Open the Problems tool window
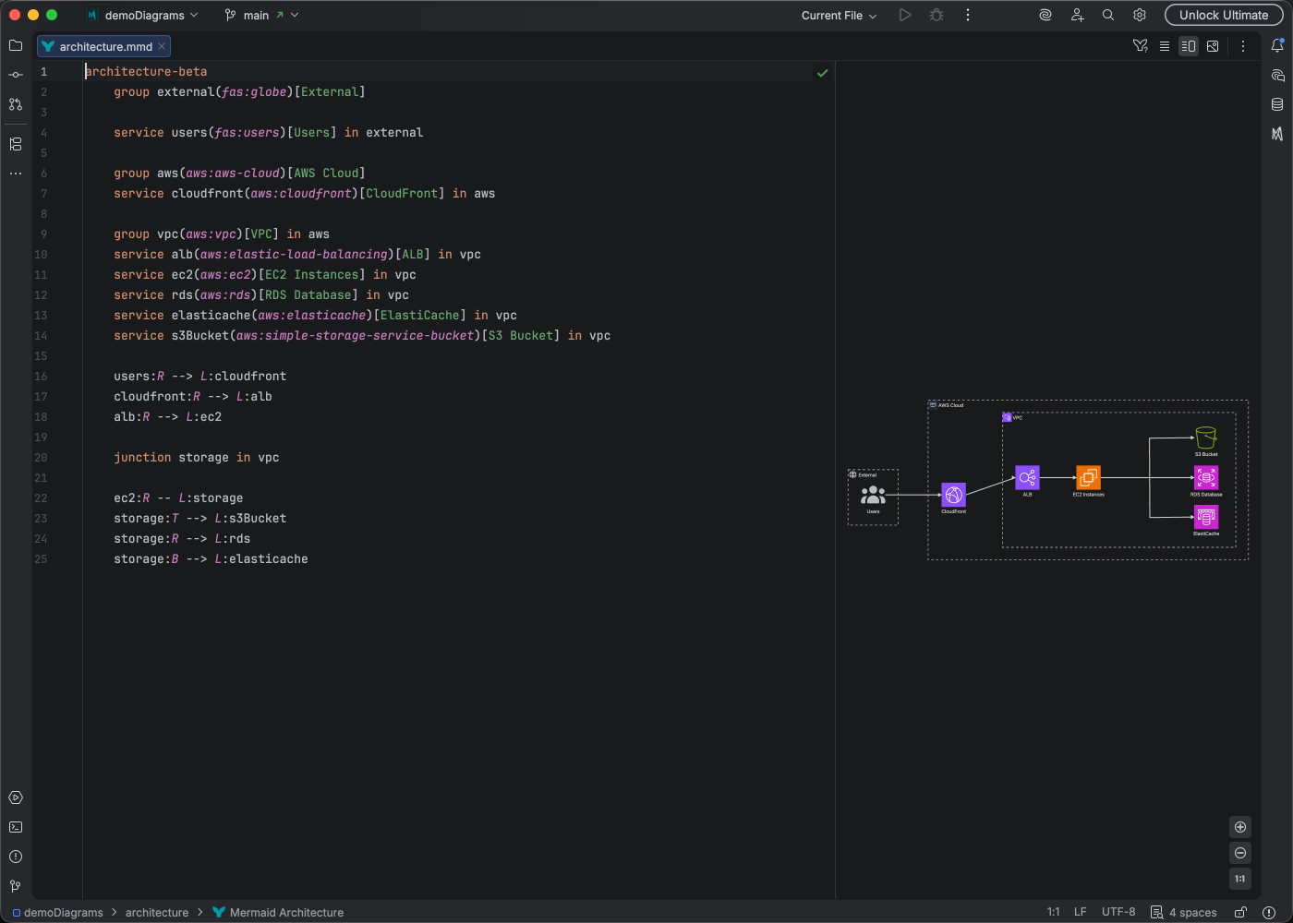This screenshot has height=923, width=1293. (x=15, y=857)
